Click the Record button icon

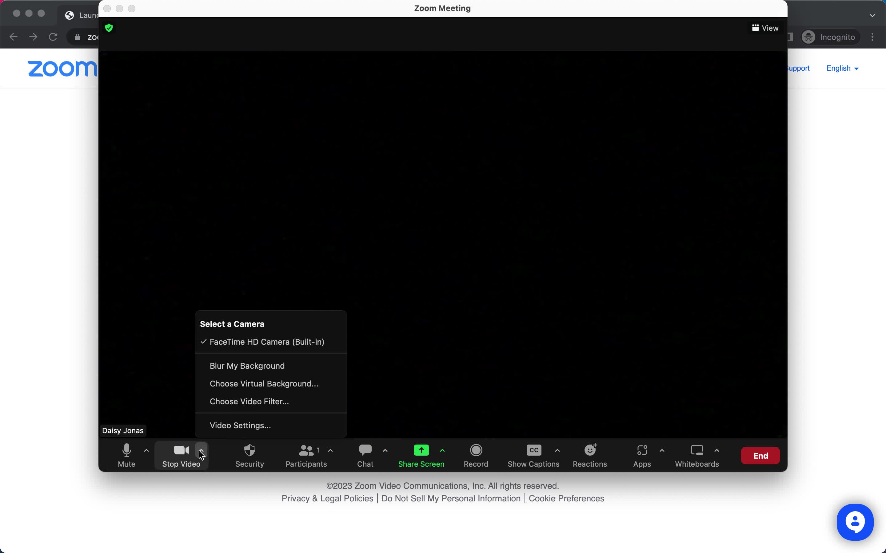click(x=476, y=450)
